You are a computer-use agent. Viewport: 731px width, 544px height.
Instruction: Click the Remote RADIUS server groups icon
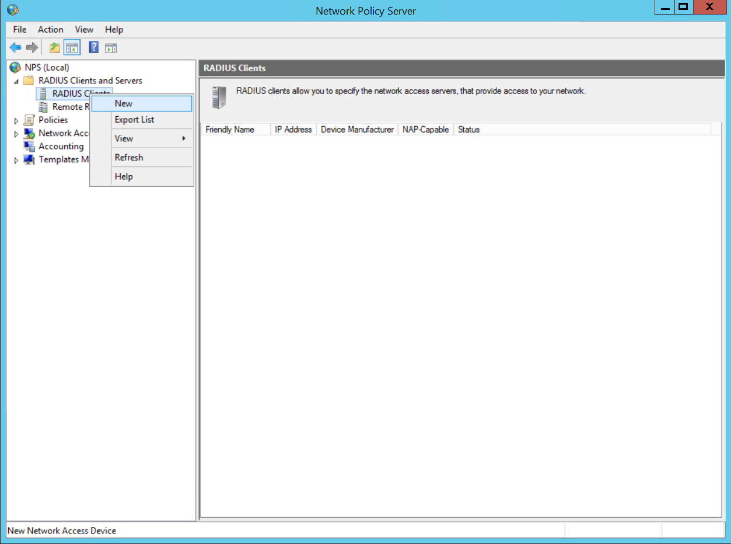click(43, 107)
